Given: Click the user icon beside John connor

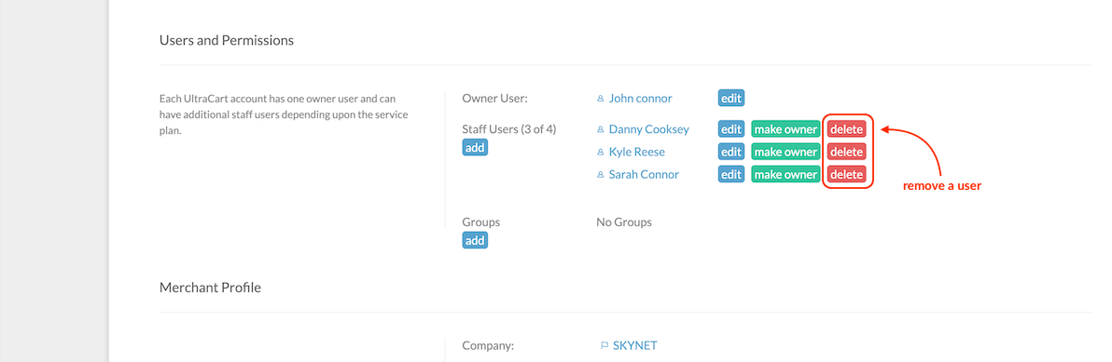Looking at the screenshot, I should 600,99.
